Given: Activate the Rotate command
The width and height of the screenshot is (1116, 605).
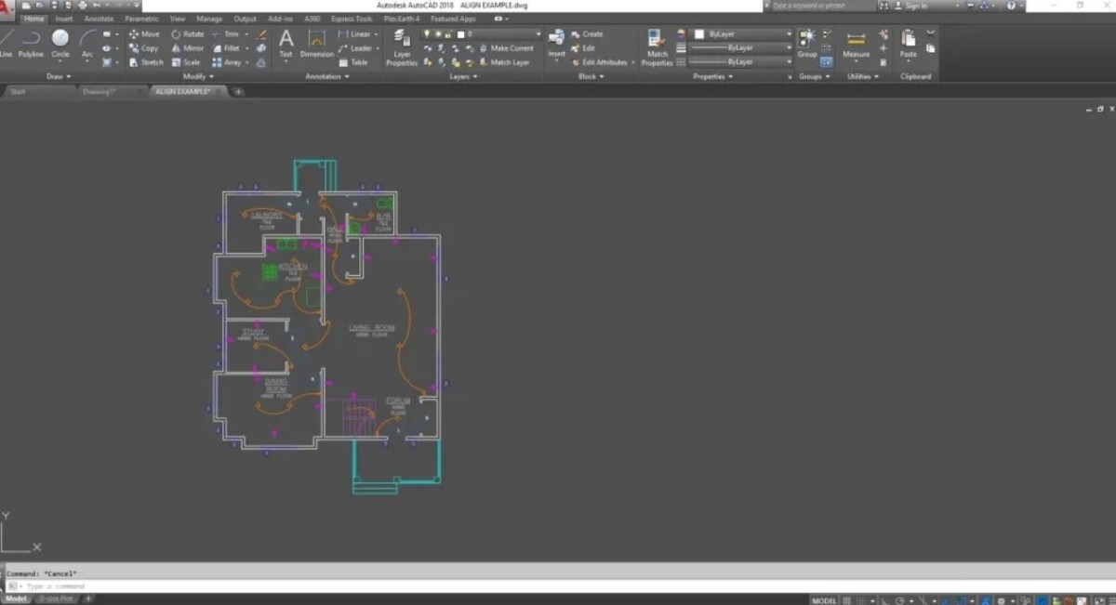Looking at the screenshot, I should point(186,33).
